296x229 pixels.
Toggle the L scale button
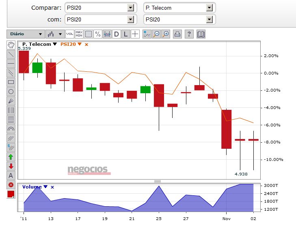tap(126, 34)
